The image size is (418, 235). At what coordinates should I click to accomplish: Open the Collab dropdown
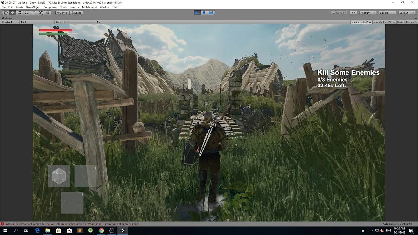point(339,13)
